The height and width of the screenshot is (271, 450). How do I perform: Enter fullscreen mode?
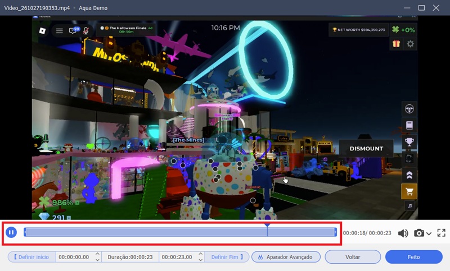(442, 233)
